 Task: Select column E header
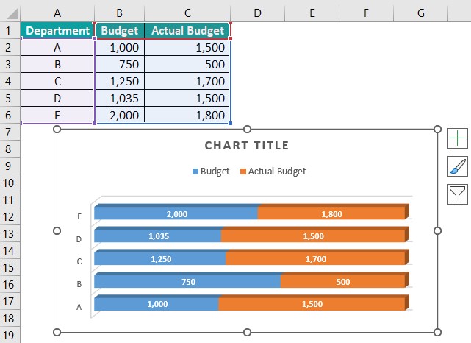click(x=312, y=13)
